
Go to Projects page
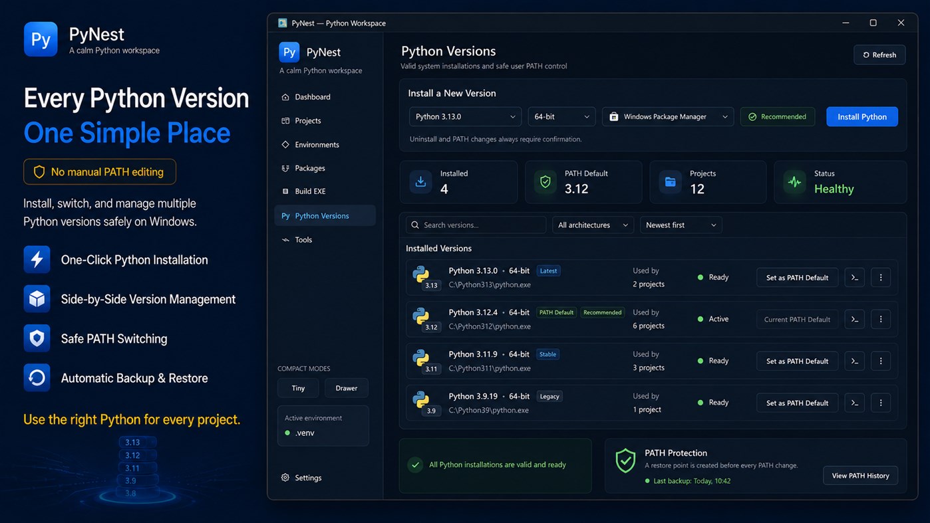point(325,121)
